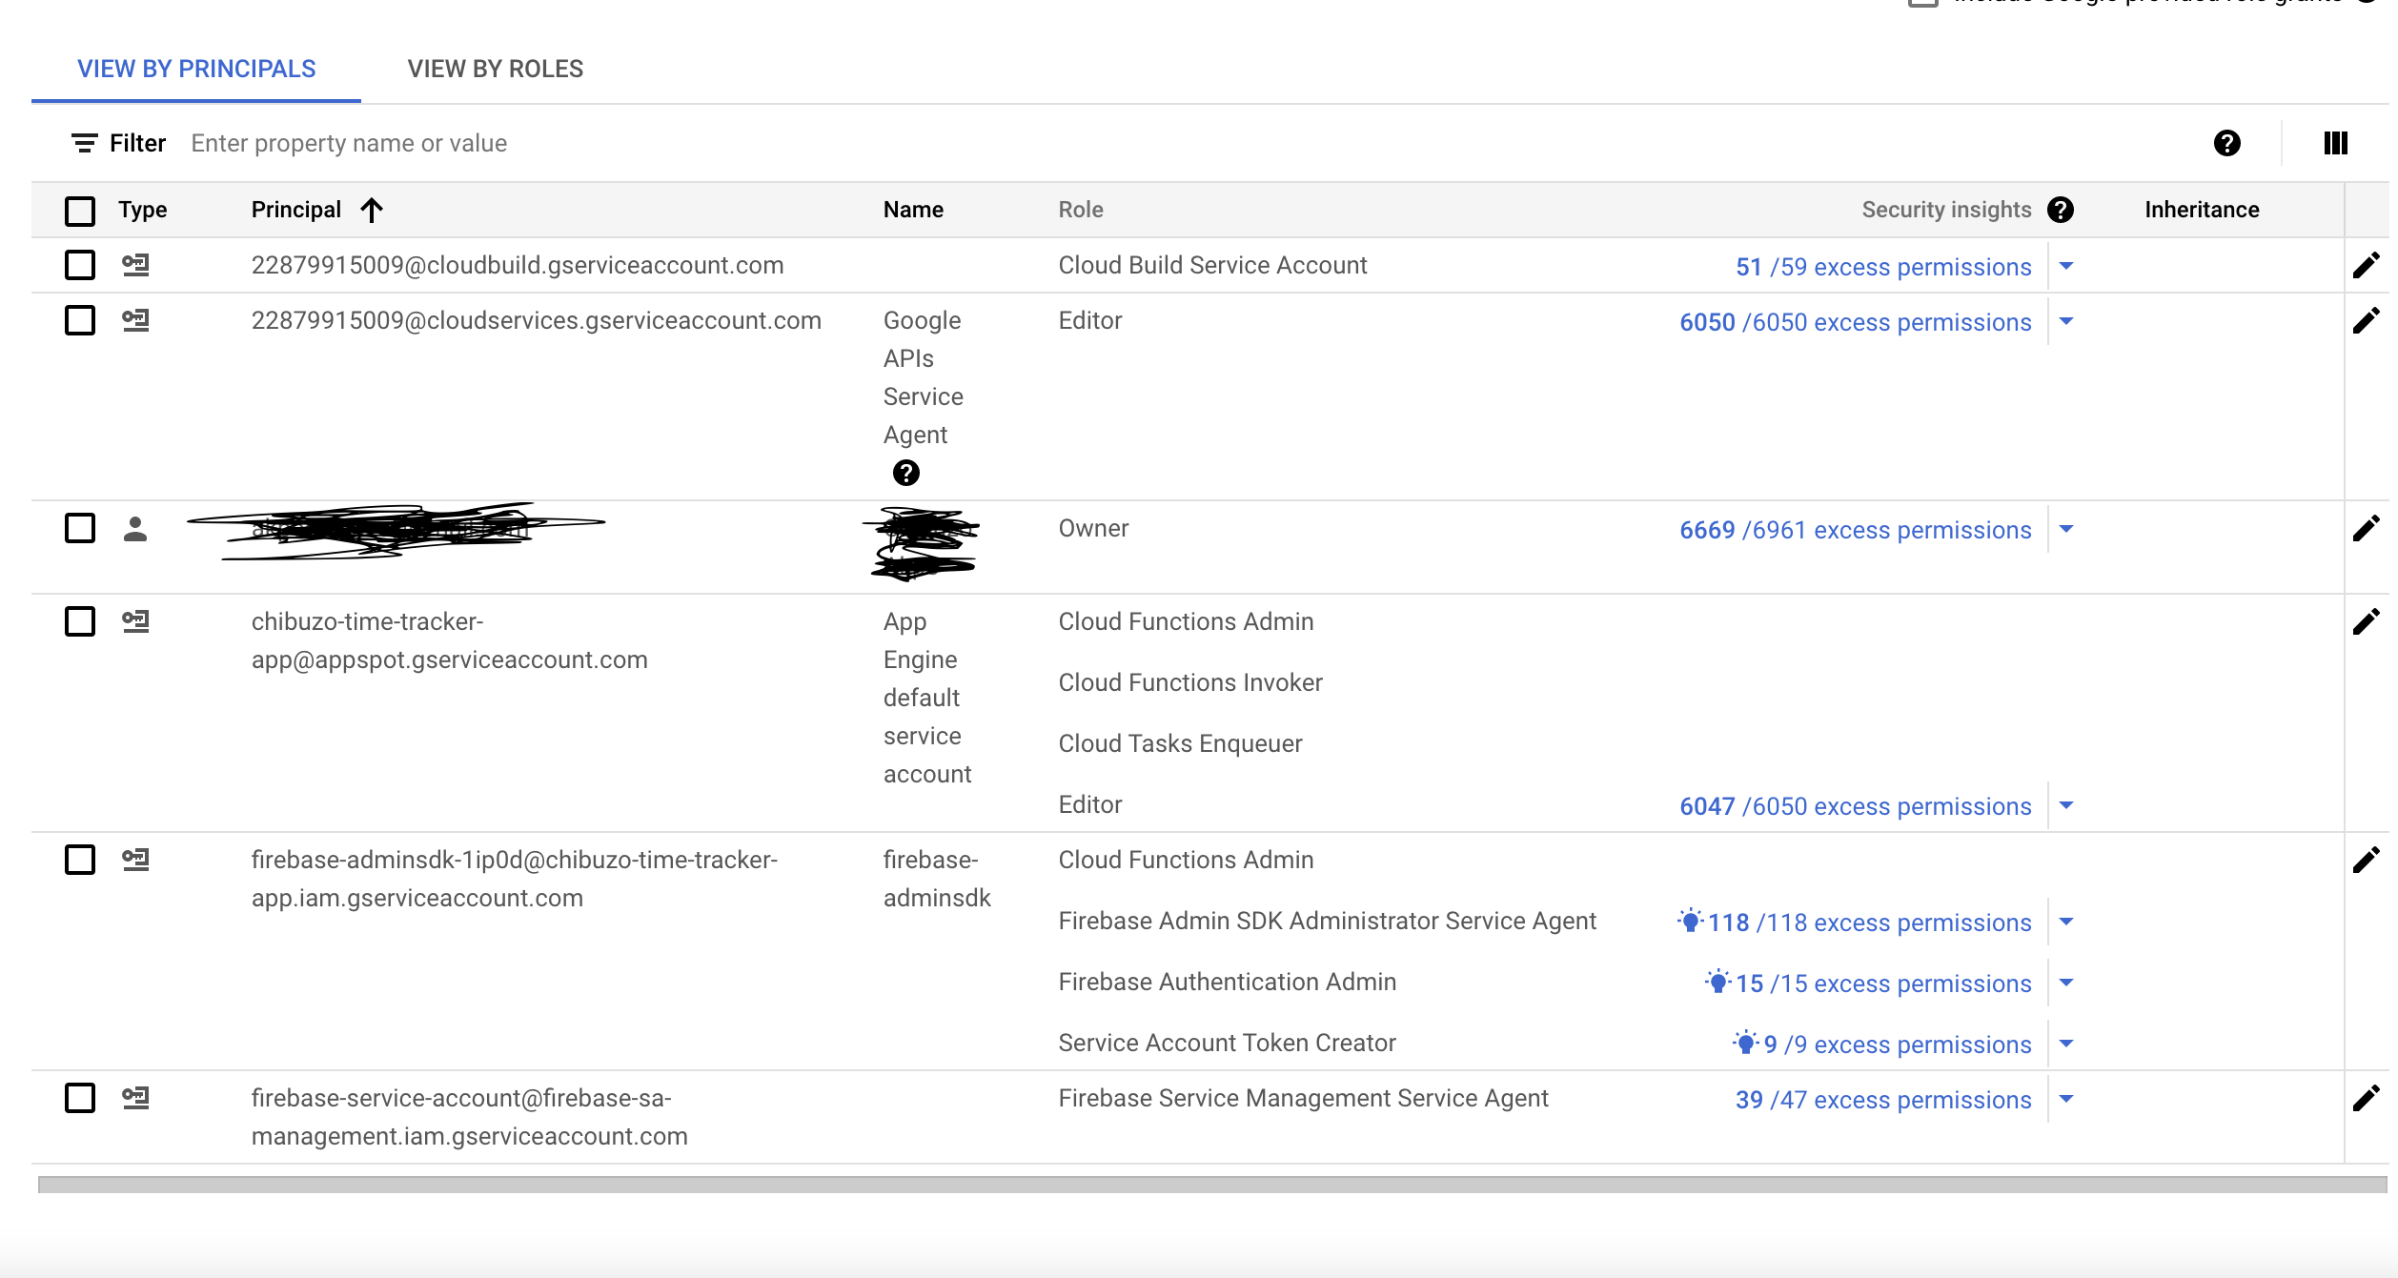The image size is (2398, 1278).
Task: Click the Principal column header
Action: (x=295, y=210)
